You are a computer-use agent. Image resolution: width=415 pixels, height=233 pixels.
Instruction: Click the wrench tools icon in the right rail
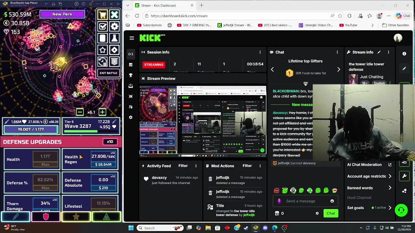404,176
